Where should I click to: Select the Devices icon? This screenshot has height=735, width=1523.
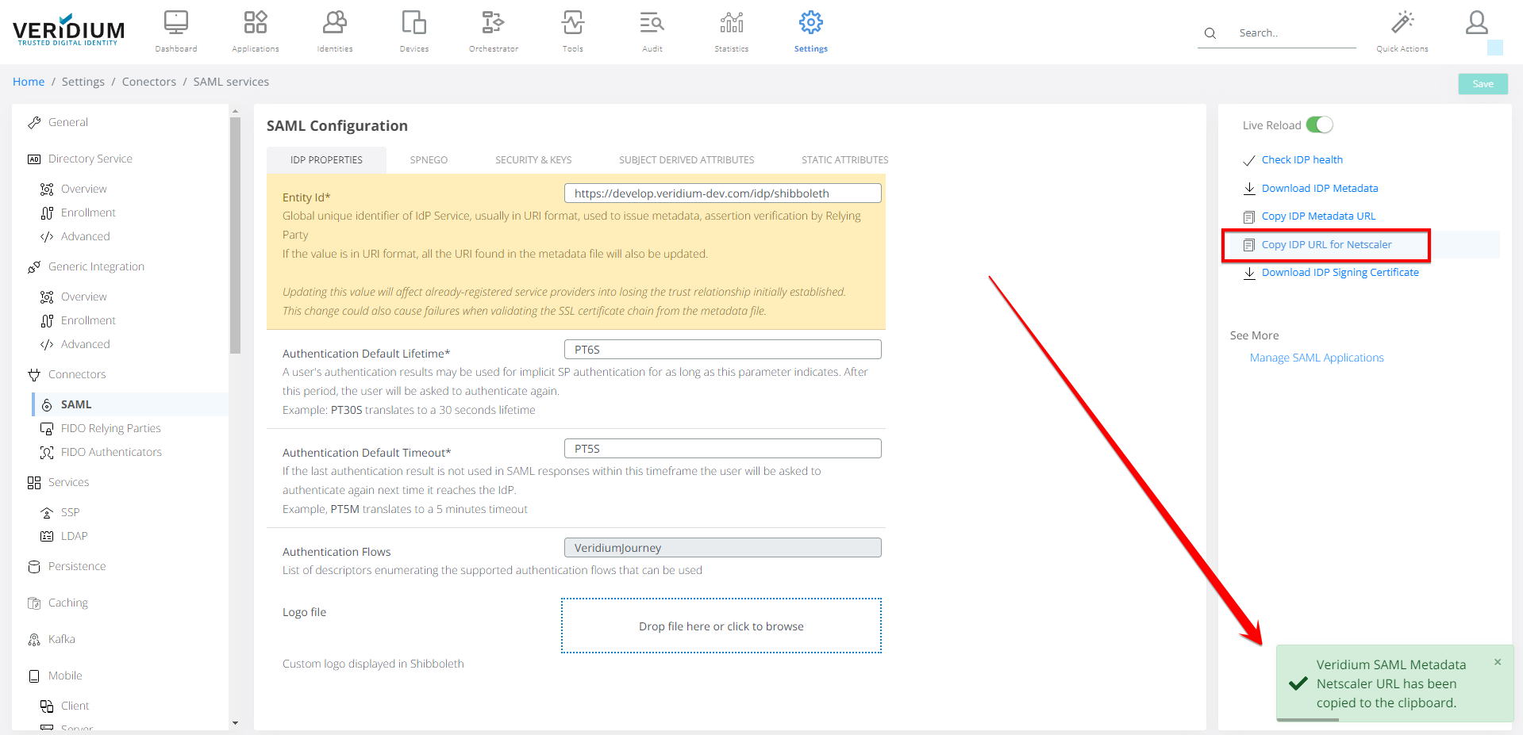(x=413, y=30)
